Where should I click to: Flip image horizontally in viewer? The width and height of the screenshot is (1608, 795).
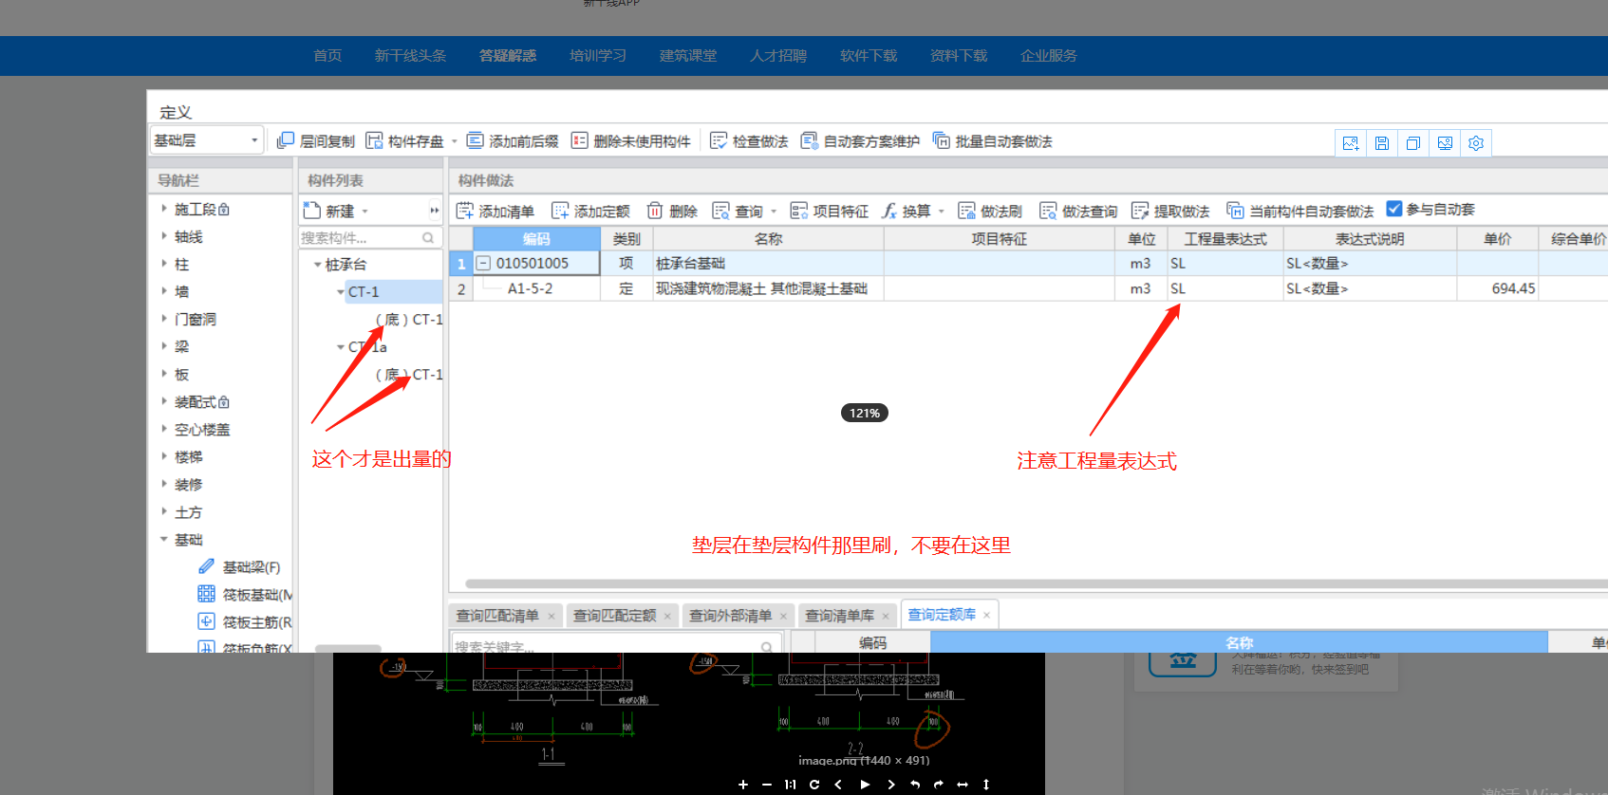(963, 785)
